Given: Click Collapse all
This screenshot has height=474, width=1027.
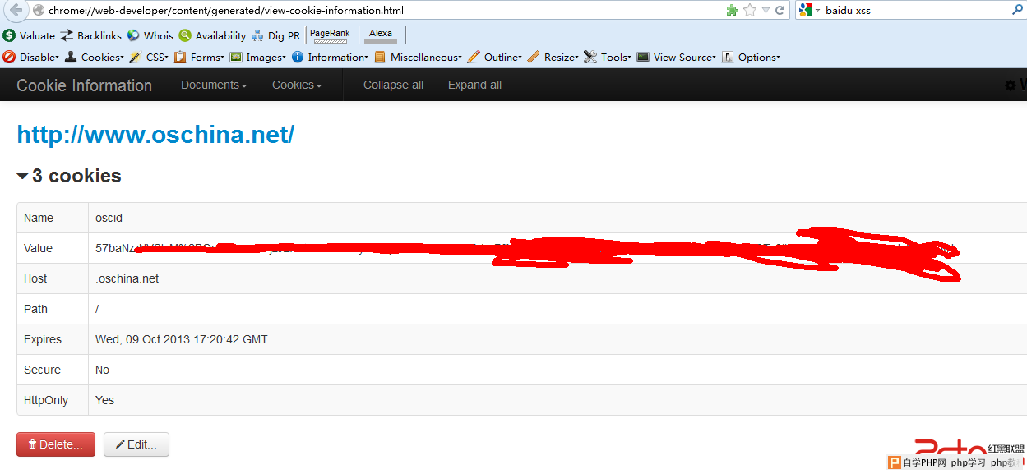Looking at the screenshot, I should point(393,85).
